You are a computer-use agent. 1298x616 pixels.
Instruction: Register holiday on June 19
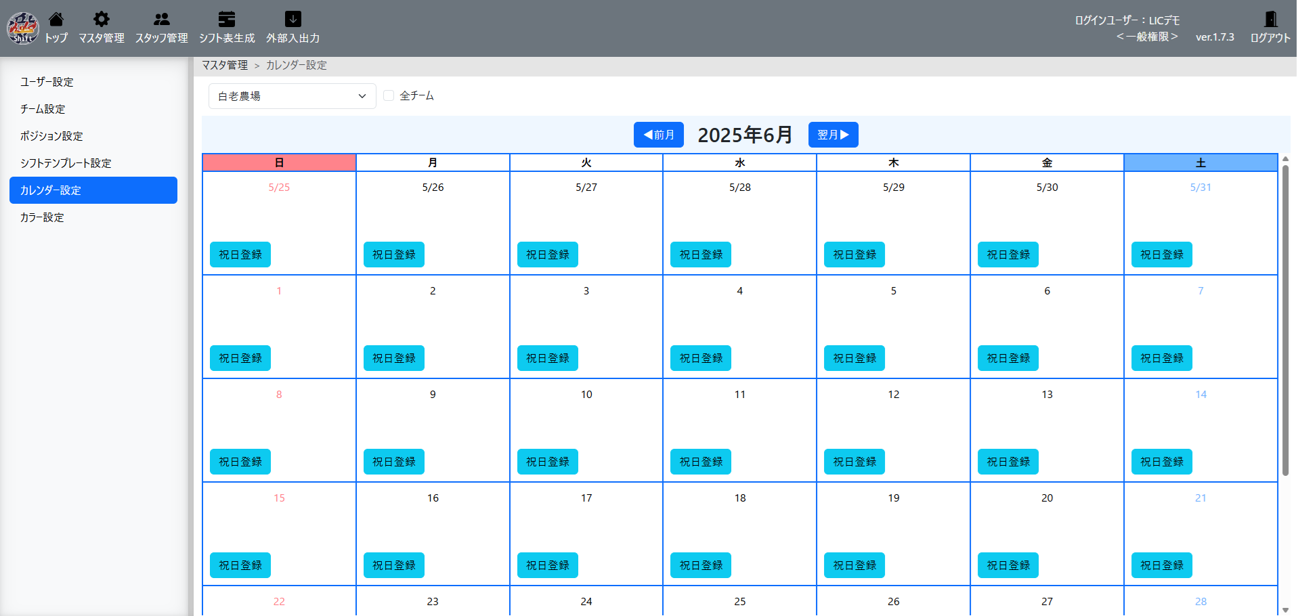click(854, 565)
